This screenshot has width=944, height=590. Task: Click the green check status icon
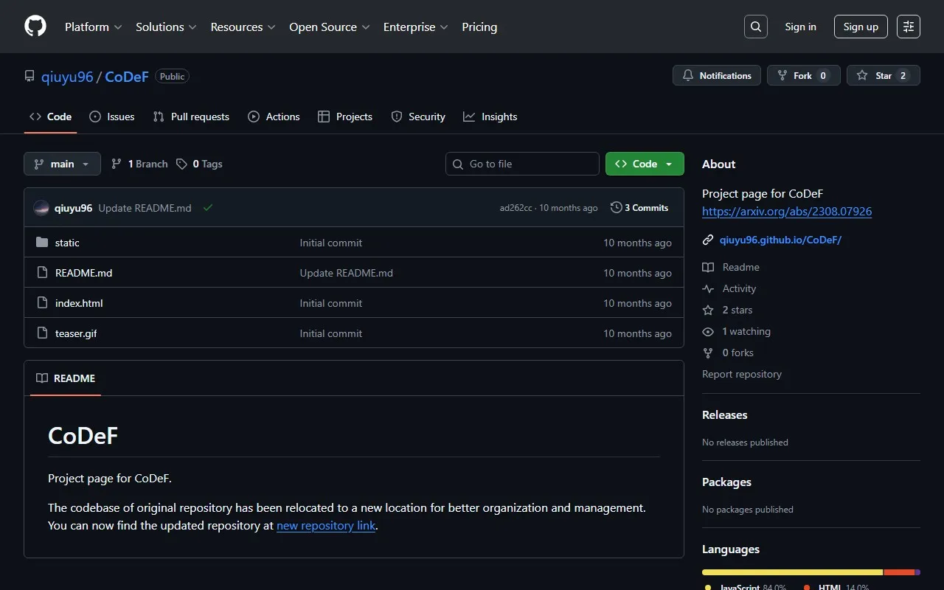208,208
